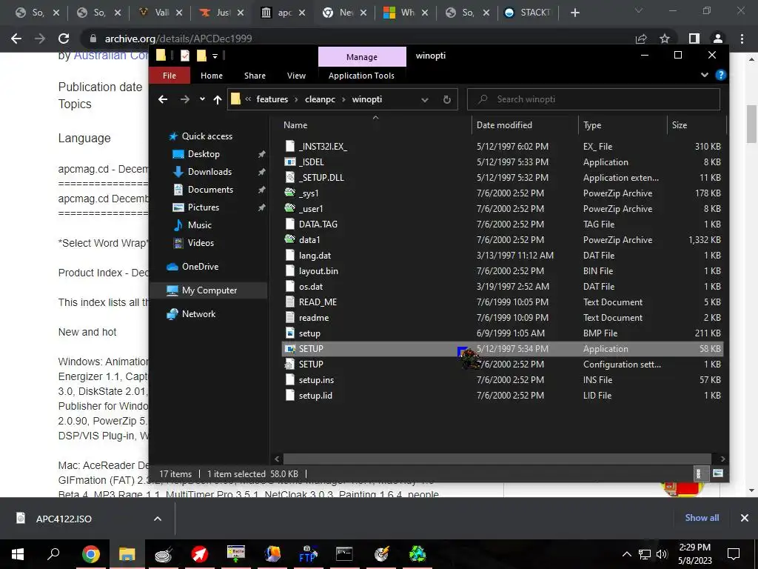This screenshot has height=569, width=758.
Task: Switch to large icons view layout
Action: point(718,473)
